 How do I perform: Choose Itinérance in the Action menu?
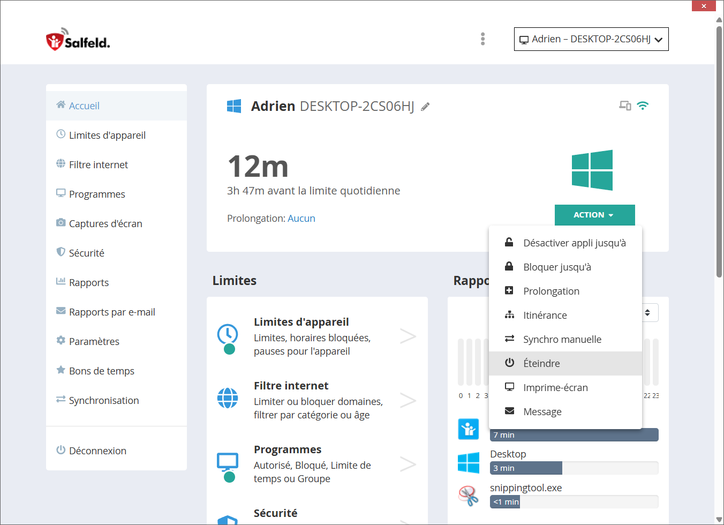565,315
